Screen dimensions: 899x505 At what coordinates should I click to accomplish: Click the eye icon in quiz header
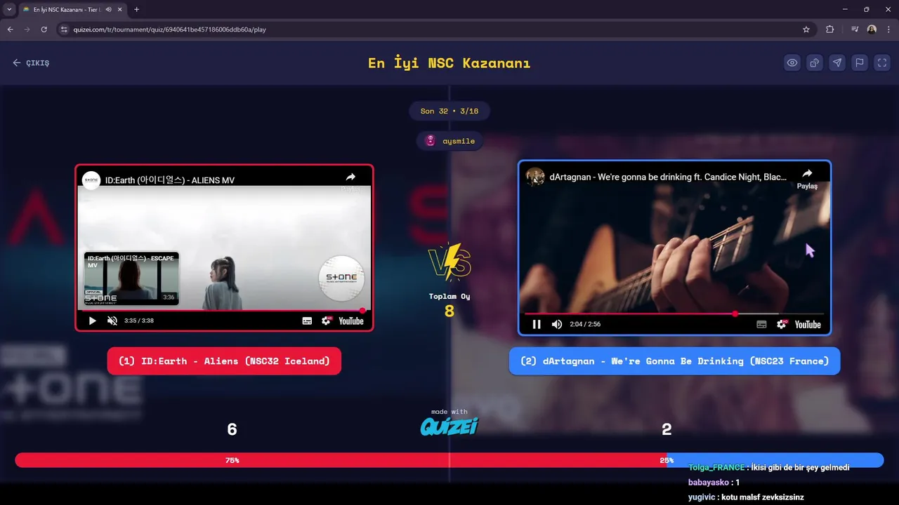(x=792, y=62)
